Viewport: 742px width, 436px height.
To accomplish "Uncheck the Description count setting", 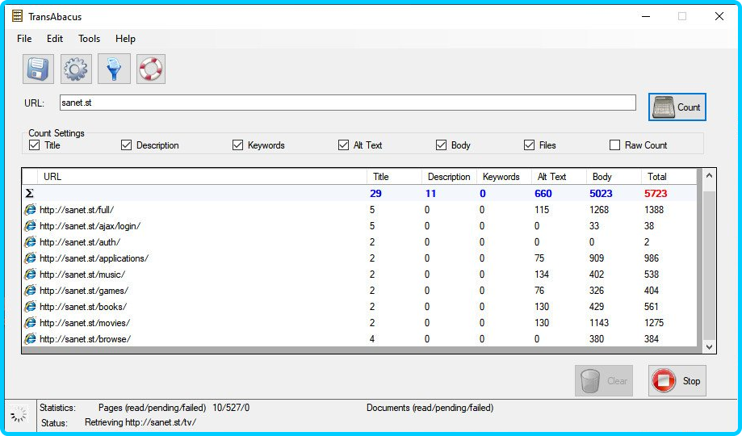I will 126,145.
